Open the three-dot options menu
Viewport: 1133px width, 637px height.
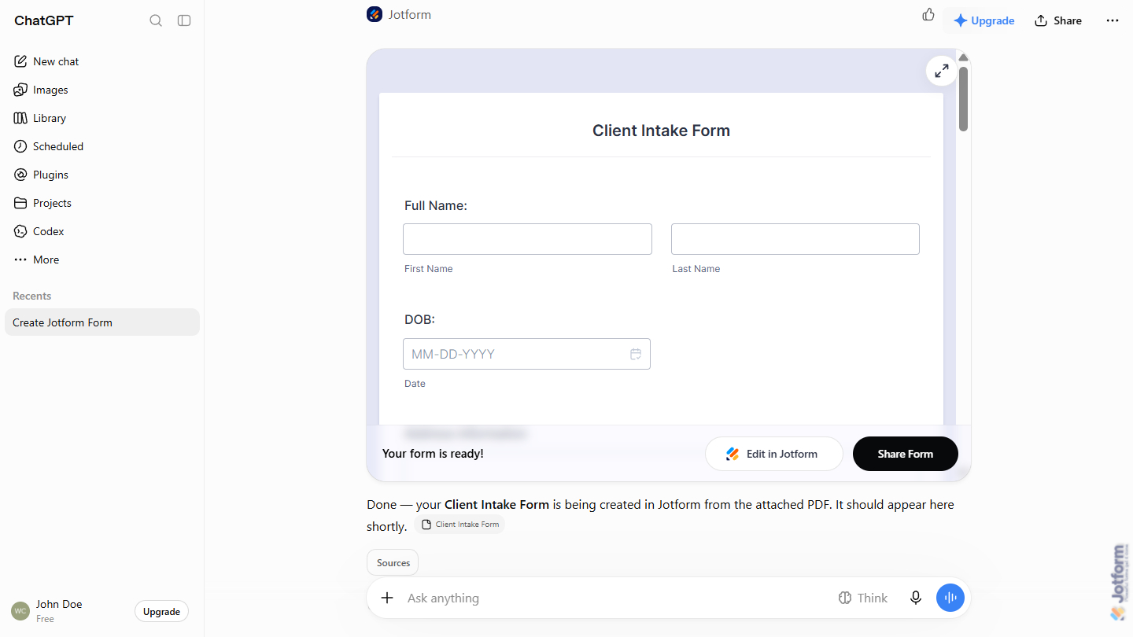(x=1113, y=20)
